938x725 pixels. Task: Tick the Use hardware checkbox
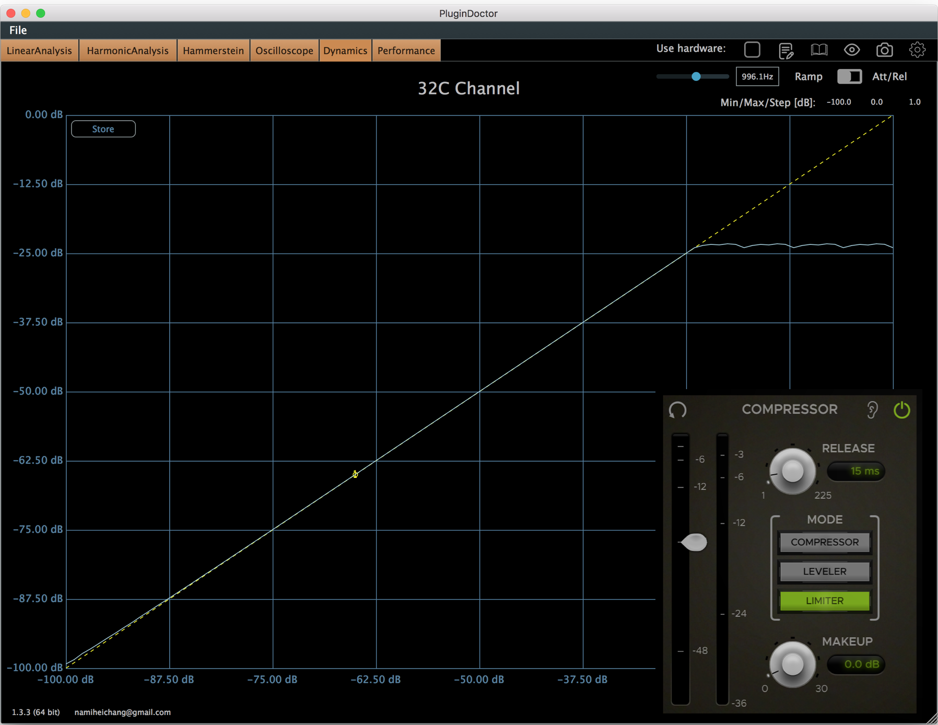pos(752,50)
